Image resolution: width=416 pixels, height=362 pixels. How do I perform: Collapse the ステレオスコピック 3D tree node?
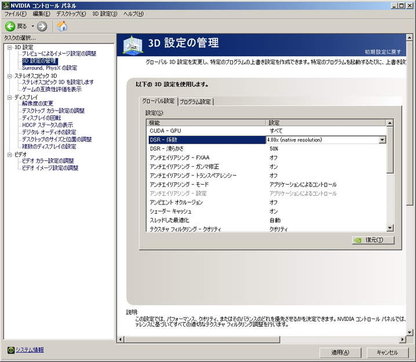pyautogui.click(x=9, y=76)
